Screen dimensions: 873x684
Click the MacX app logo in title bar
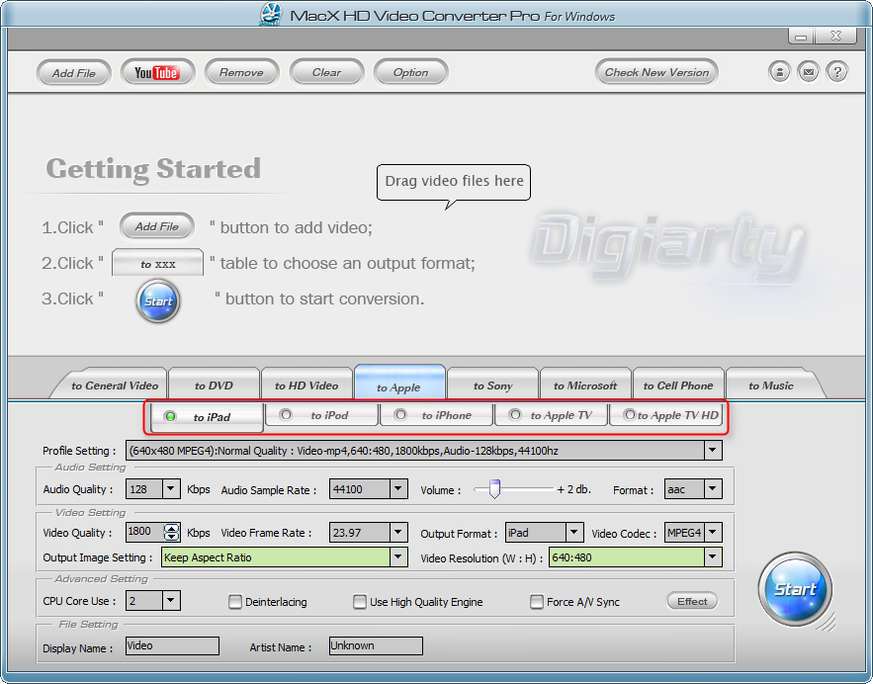(x=271, y=15)
